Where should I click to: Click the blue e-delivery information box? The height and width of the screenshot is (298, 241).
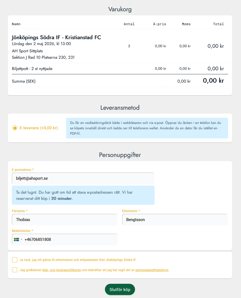tap(147, 128)
